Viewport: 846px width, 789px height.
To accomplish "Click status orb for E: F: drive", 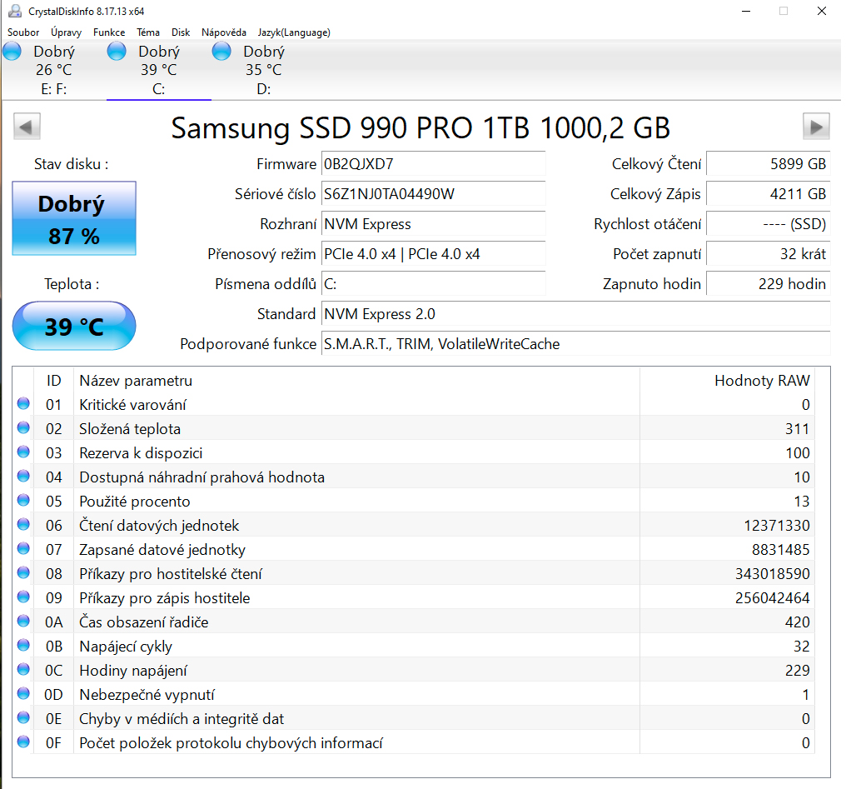I will [12, 52].
